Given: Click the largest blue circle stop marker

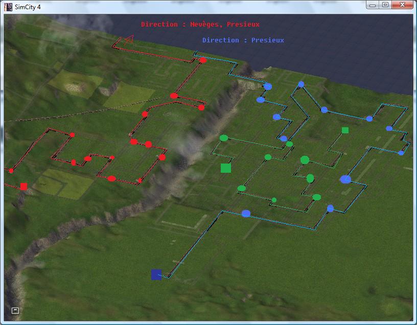Looking at the screenshot, I should tap(345, 179).
